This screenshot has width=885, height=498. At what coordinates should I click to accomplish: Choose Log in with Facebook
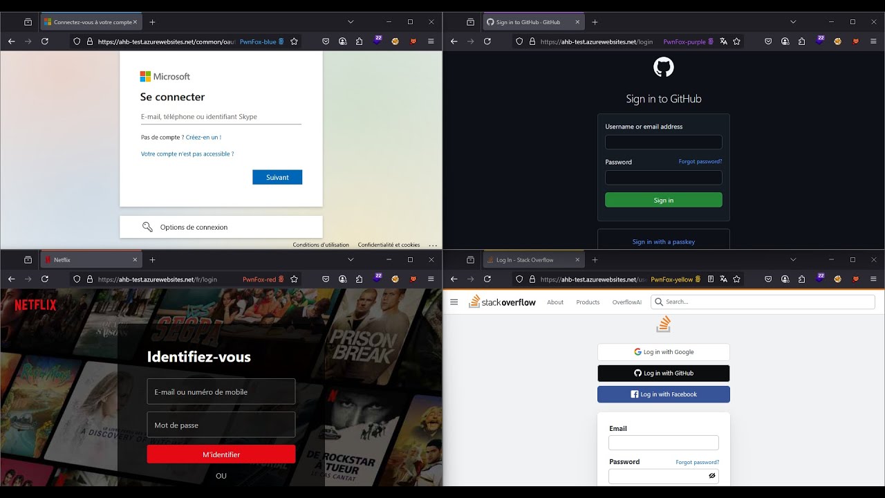pos(664,394)
